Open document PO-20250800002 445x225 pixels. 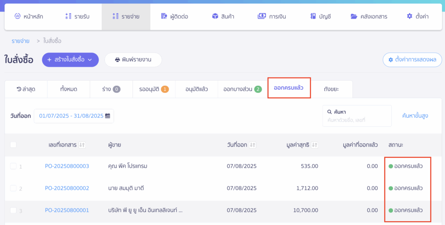pyautogui.click(x=67, y=188)
